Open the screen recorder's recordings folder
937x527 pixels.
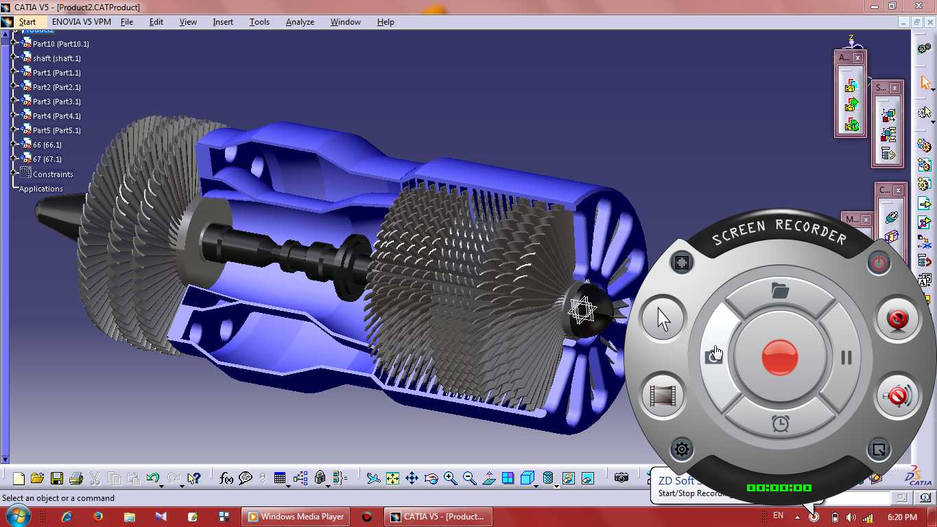tap(780, 290)
